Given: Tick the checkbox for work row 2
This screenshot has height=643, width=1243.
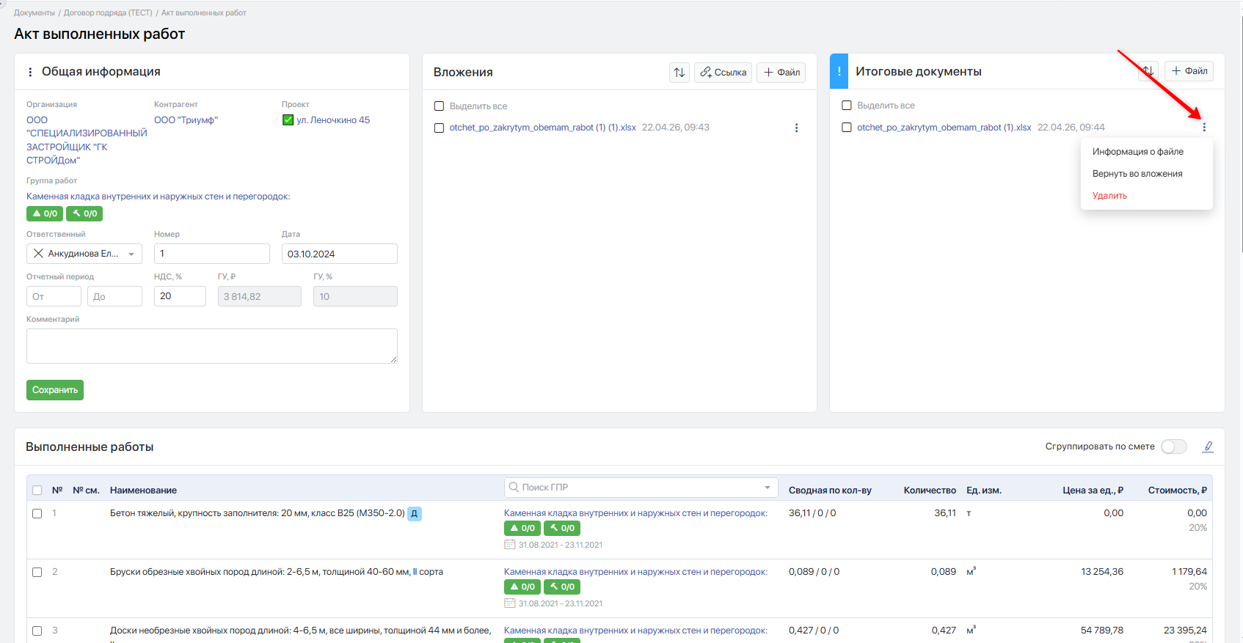Looking at the screenshot, I should 37,572.
